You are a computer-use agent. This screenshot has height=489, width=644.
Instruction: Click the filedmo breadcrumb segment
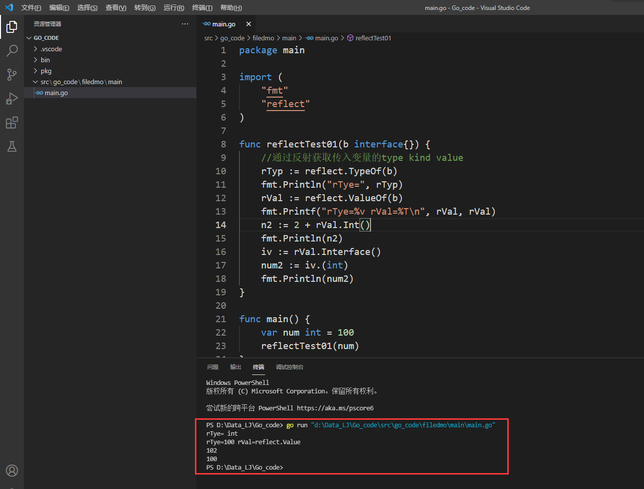263,38
